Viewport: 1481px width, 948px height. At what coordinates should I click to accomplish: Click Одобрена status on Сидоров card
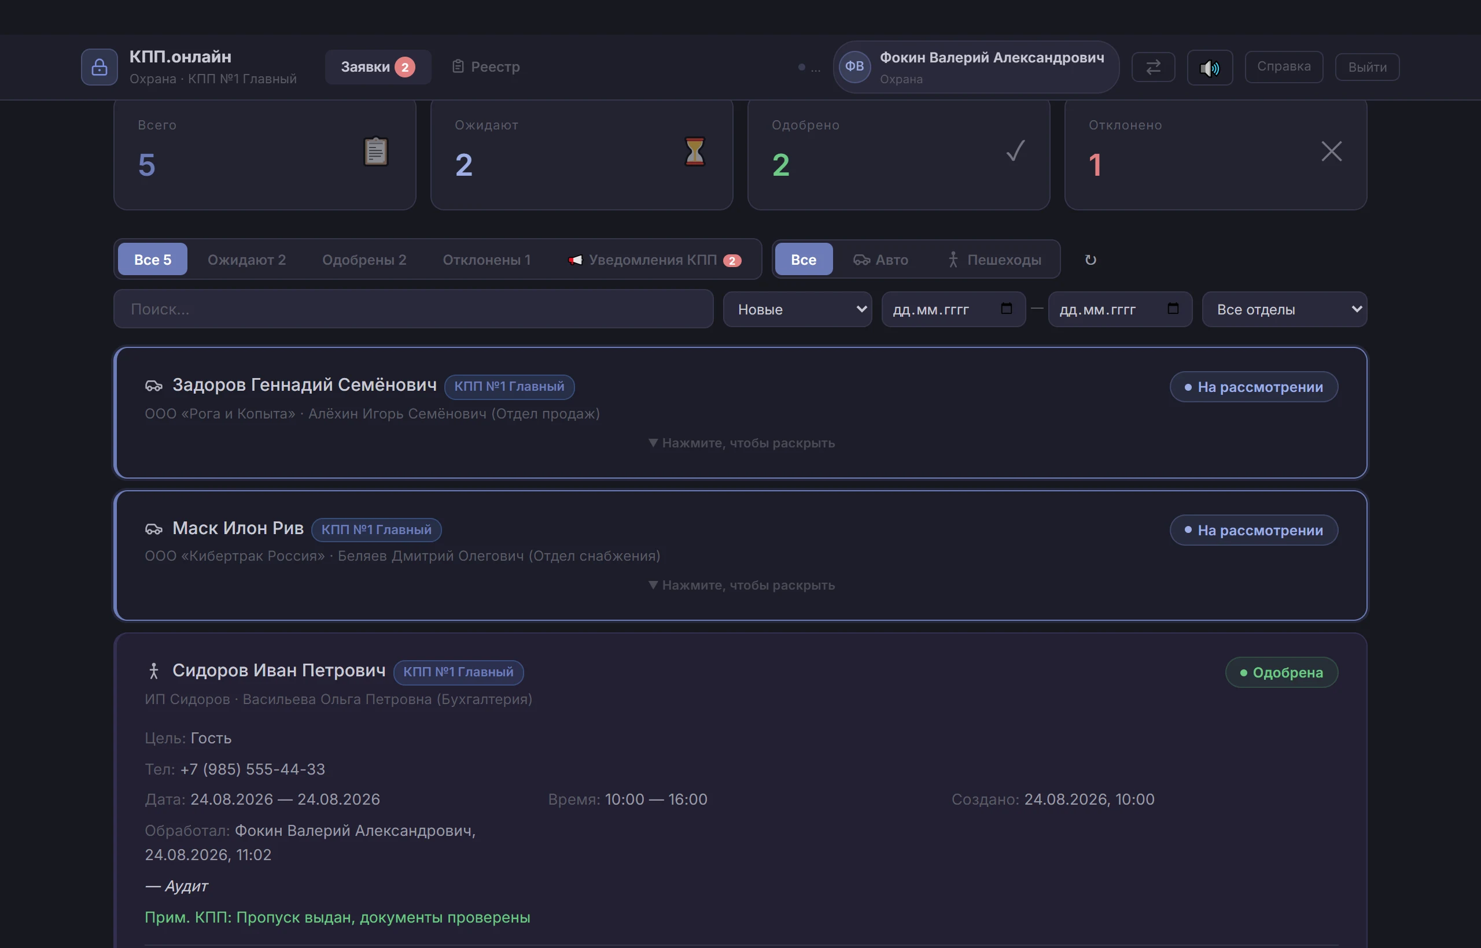point(1281,672)
